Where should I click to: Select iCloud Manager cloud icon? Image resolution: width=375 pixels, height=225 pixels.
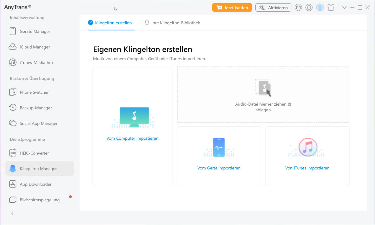13,47
